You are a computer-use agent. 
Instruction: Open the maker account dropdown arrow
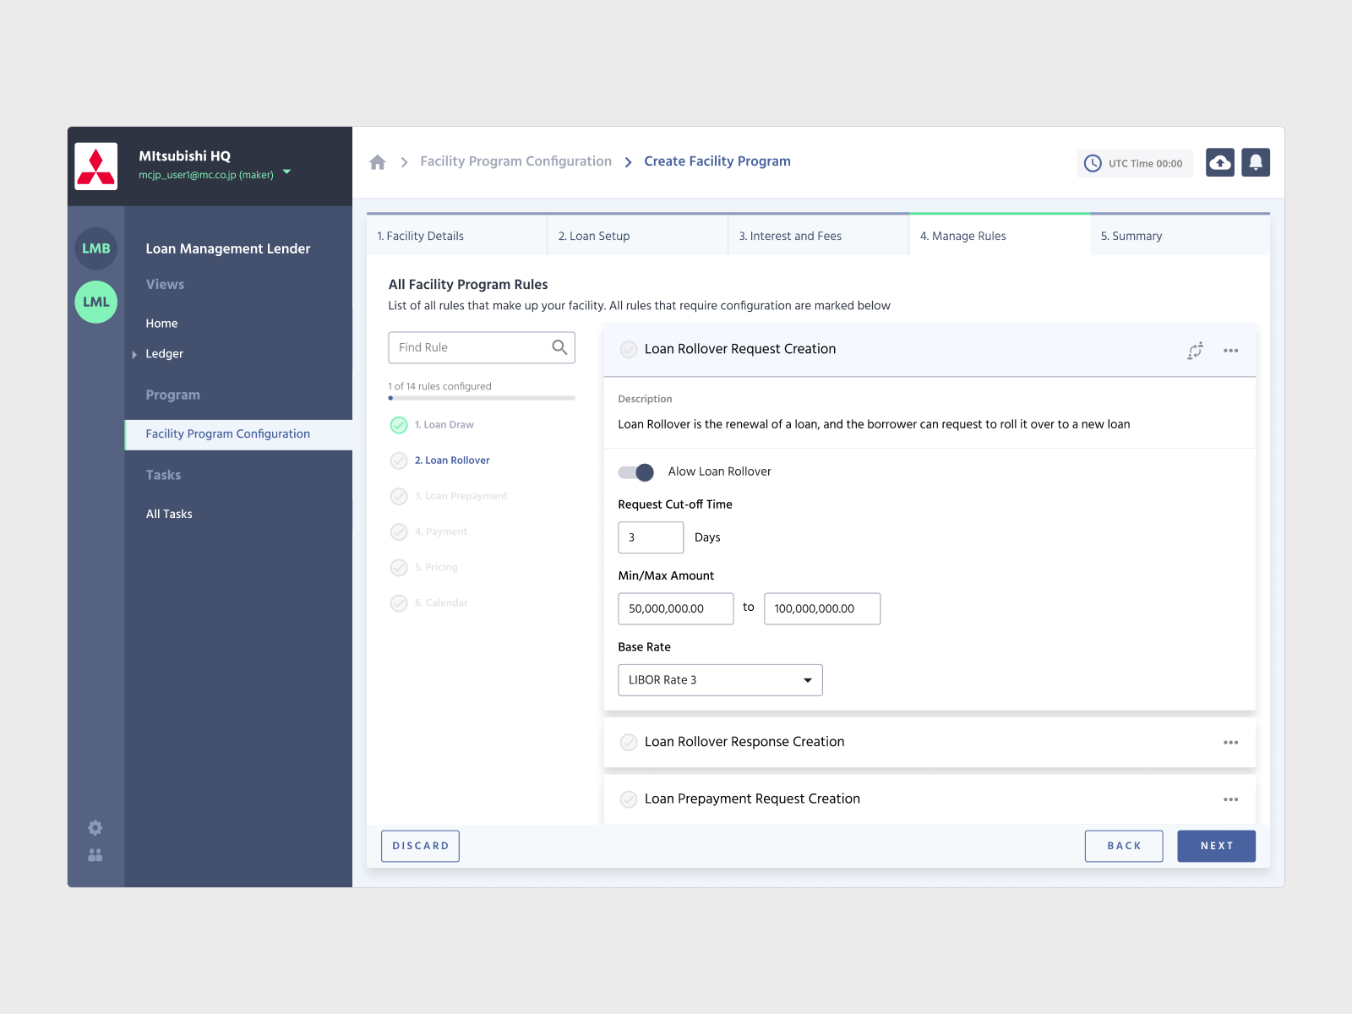tap(286, 174)
